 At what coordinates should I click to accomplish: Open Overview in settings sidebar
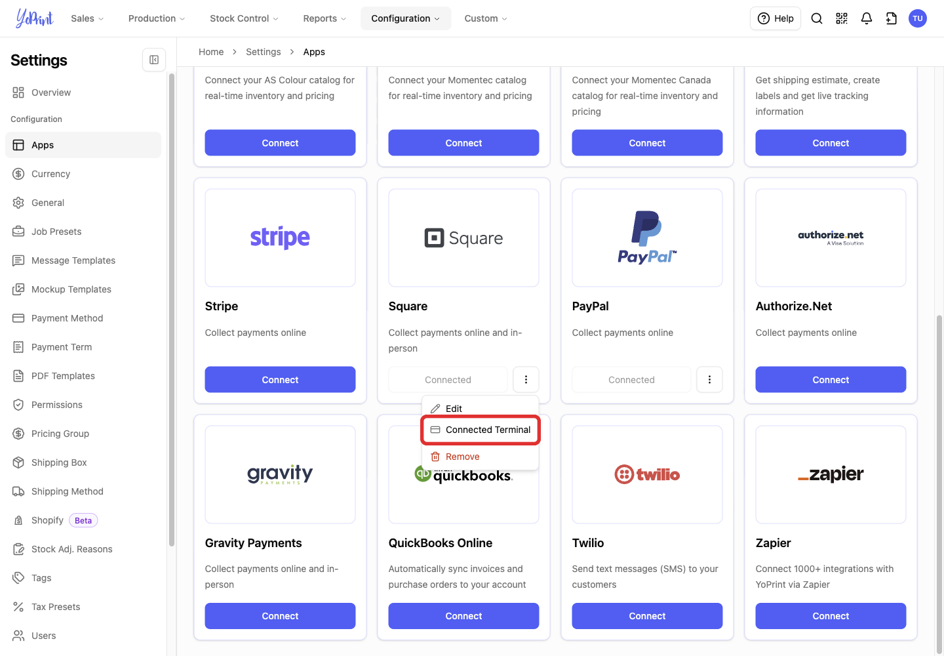point(83,92)
